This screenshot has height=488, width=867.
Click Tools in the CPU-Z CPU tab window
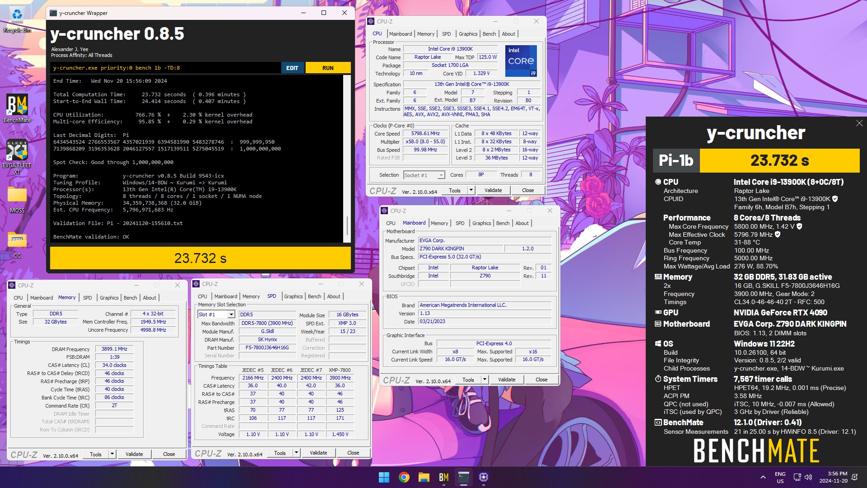point(455,190)
